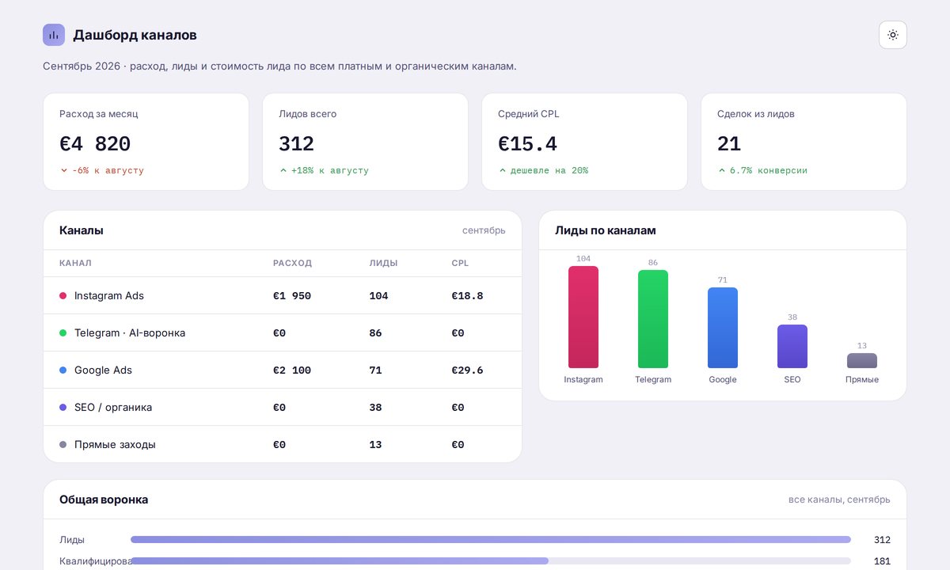
Task: Click the Квалифицированные funnel progress bar
Action: [491, 560]
